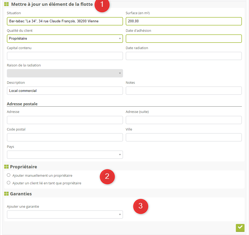Select 'Ajouter un client lié' radio option

click(x=9, y=183)
